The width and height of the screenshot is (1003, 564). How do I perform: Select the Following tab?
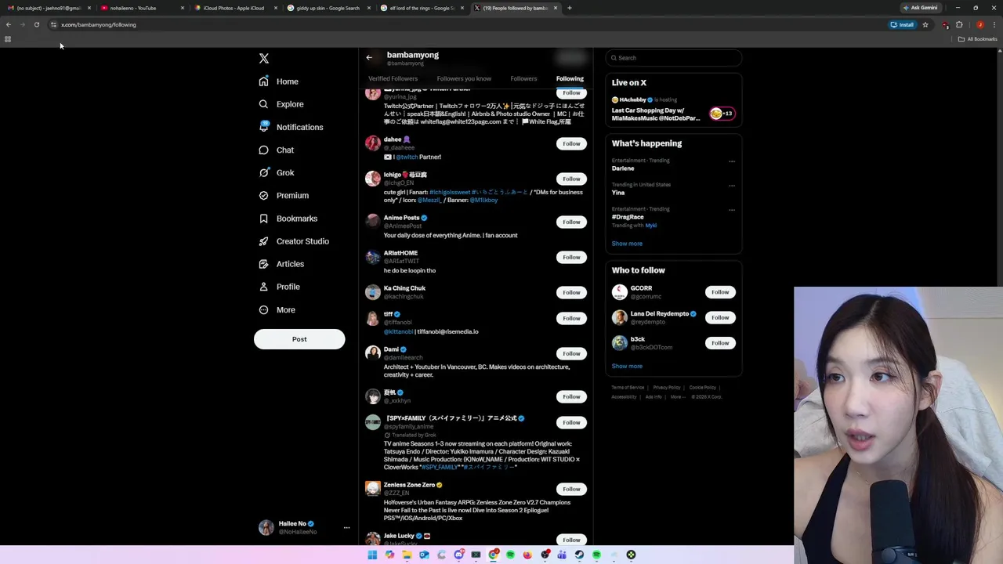pyautogui.click(x=570, y=78)
